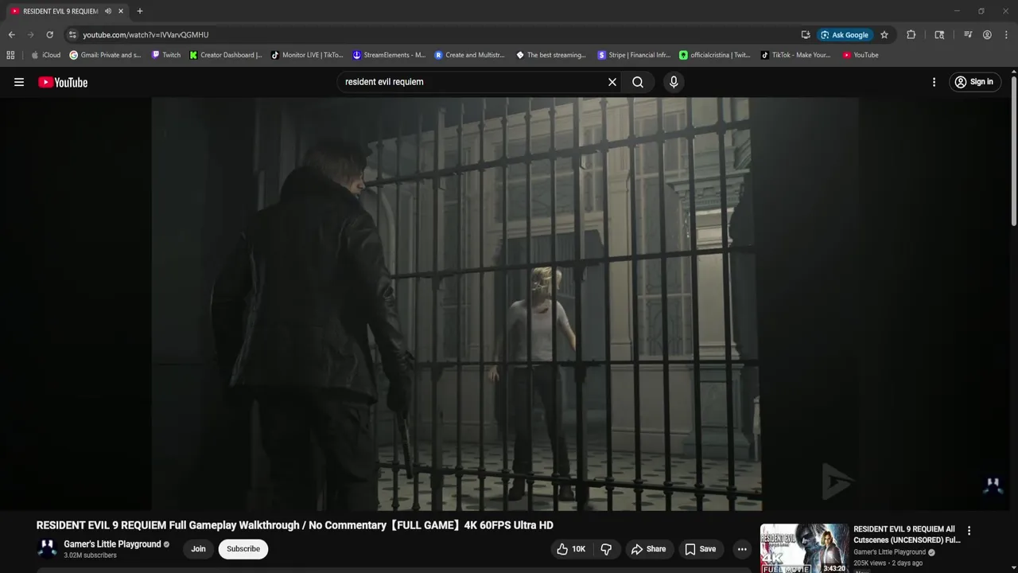Viewport: 1018px width, 573px height.
Task: Run search with the magnifier button
Action: point(638,82)
